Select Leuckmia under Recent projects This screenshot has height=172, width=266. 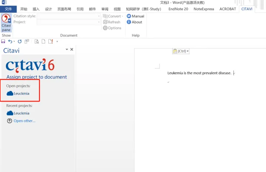tap(21, 113)
